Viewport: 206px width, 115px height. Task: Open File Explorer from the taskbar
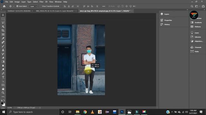(78, 112)
